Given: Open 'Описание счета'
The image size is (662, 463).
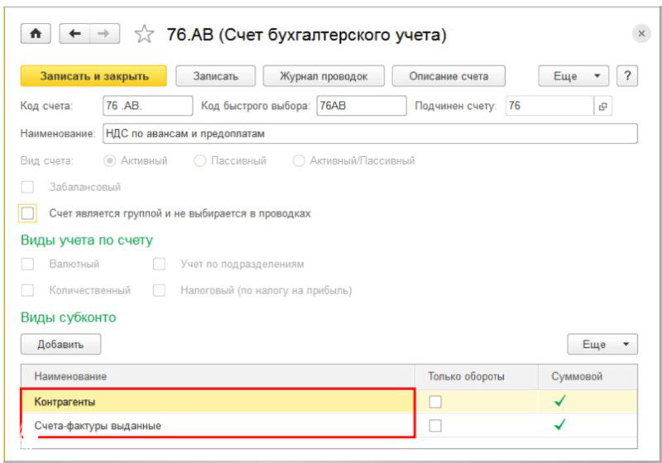Looking at the screenshot, I should 449,76.
